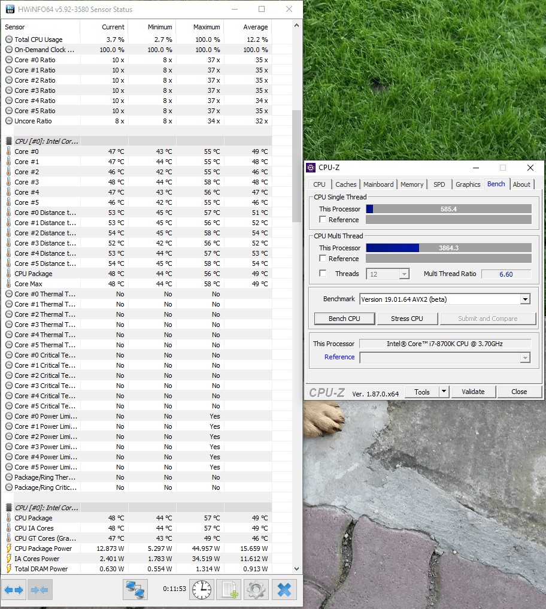The image size is (546, 609).
Task: Click the Multi Thread Ratio field 6.60
Action: coord(506,274)
